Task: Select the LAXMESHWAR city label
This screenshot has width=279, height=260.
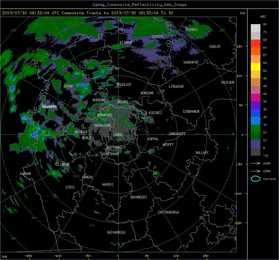Action: (110, 154)
